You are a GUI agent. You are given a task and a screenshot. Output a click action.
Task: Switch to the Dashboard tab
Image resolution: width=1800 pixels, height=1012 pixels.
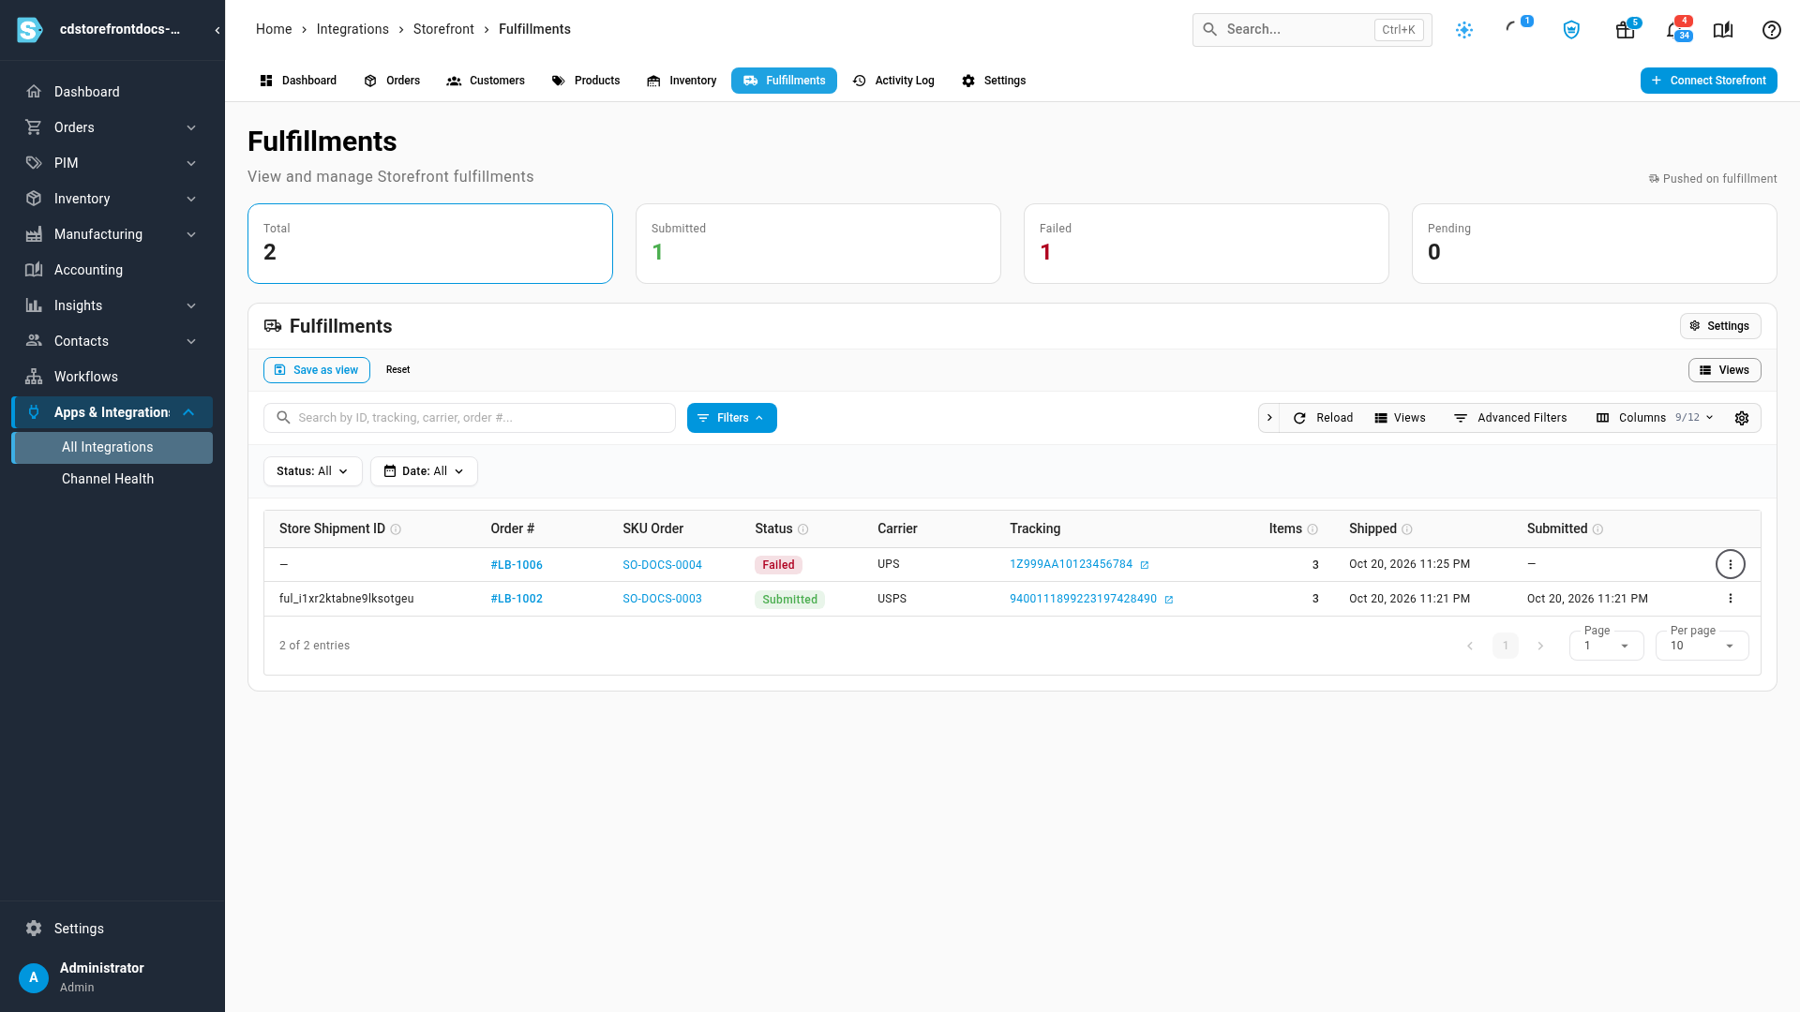pyautogui.click(x=298, y=81)
